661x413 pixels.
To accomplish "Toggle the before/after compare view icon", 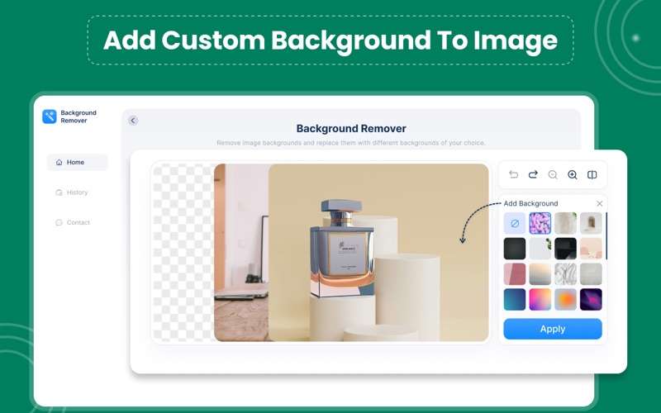I will pyautogui.click(x=592, y=174).
